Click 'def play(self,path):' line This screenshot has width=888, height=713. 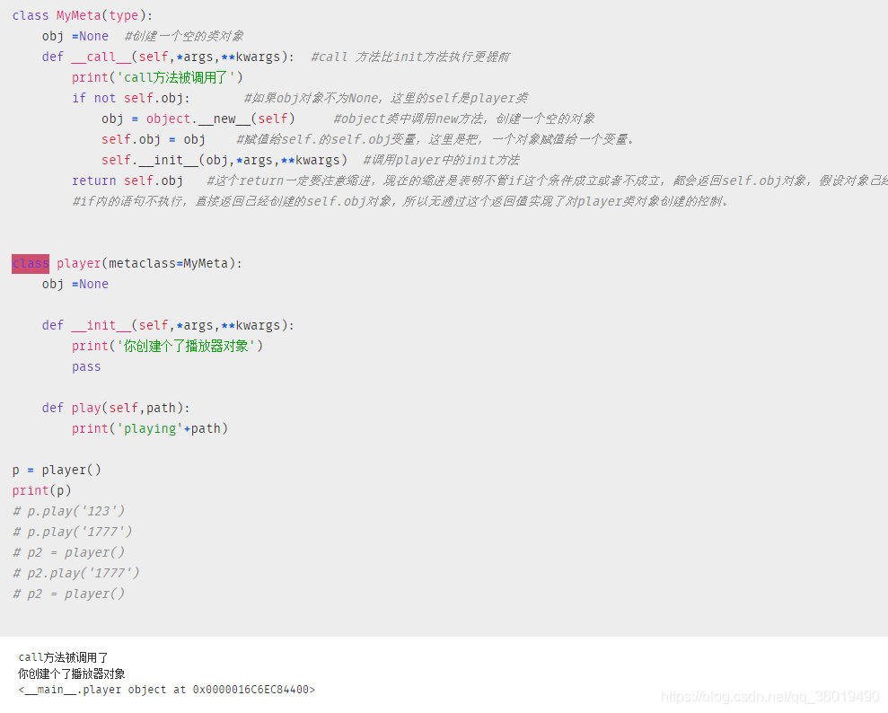(116, 409)
